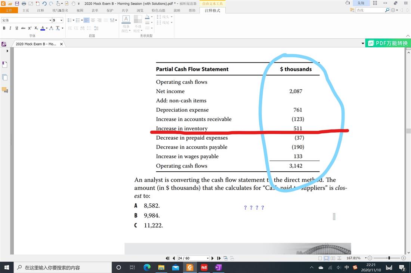Open the Comments panel in the sidebar

point(4,90)
